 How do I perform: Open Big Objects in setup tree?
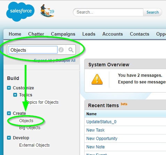pos(30,128)
